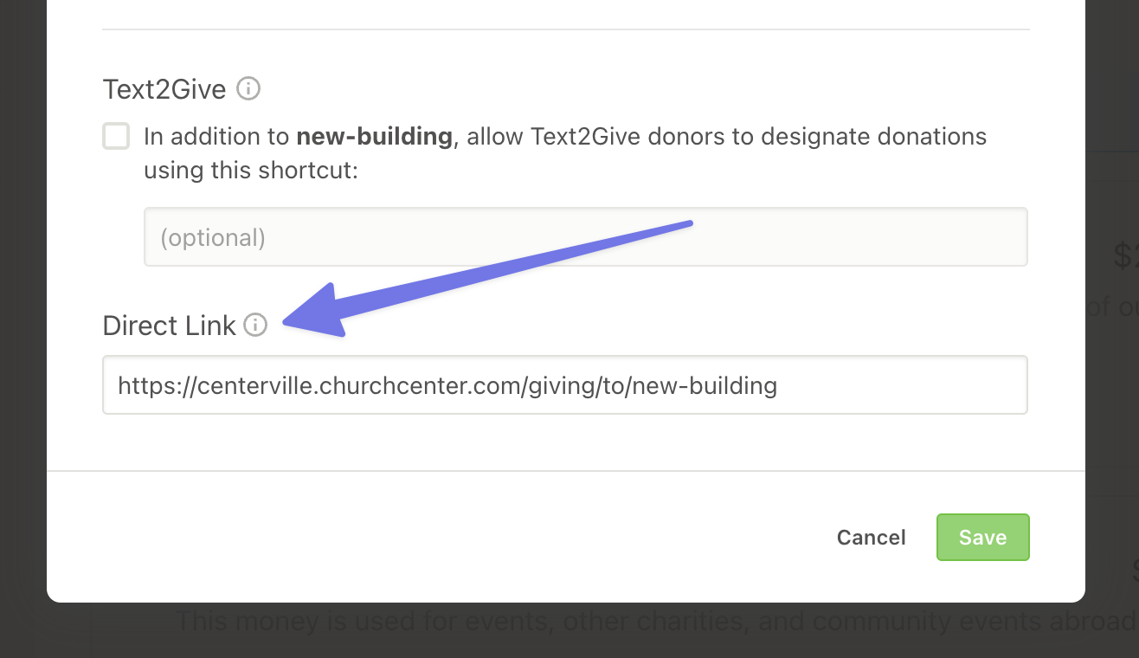1139x658 pixels.
Task: Enable the Text2Give shortcut checkbox
Action: pyautogui.click(x=116, y=136)
